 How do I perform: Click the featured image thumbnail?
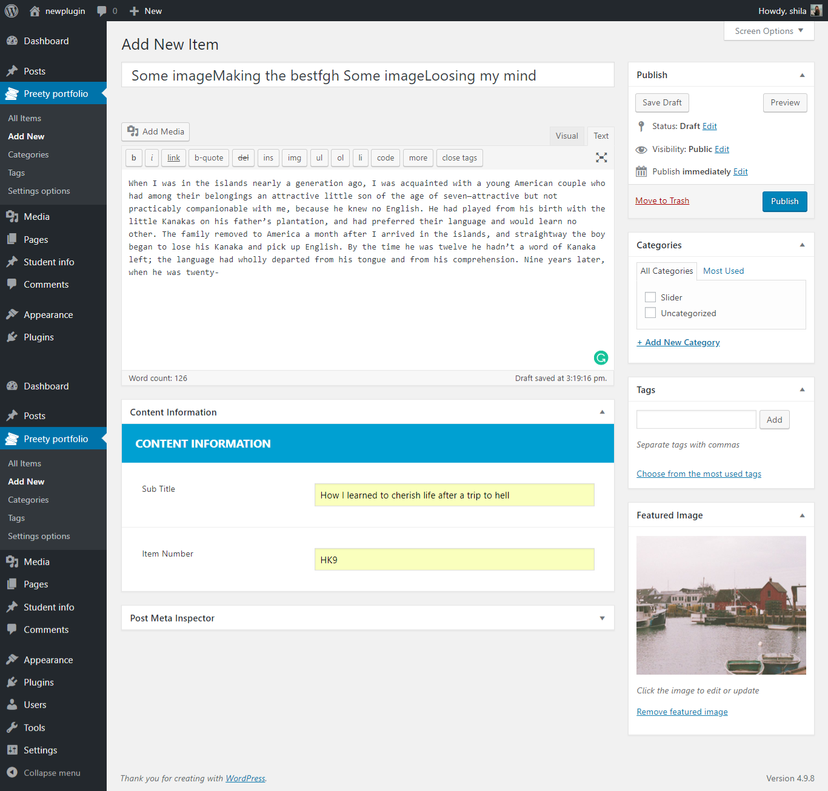coord(721,605)
